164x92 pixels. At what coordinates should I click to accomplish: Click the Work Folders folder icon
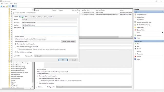coord(9,86)
